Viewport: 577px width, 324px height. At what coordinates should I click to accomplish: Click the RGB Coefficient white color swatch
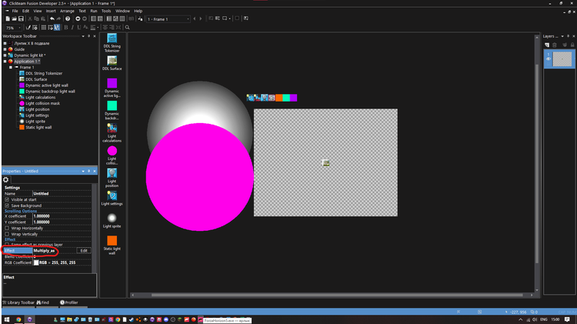point(36,262)
